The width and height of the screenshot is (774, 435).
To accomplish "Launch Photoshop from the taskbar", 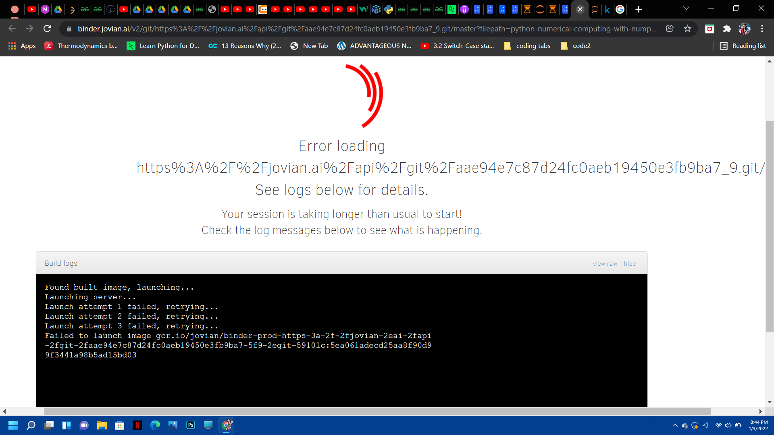I will tap(191, 425).
